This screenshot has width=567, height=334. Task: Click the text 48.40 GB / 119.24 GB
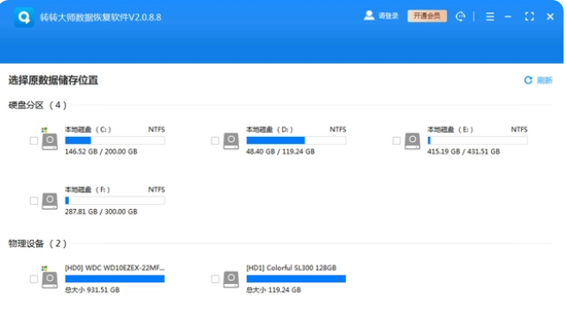pos(280,152)
